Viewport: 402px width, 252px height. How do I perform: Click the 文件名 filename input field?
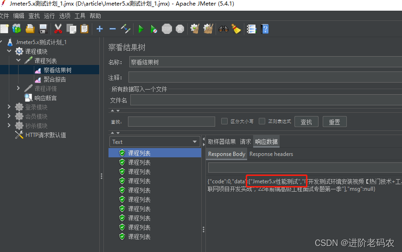[266, 100]
